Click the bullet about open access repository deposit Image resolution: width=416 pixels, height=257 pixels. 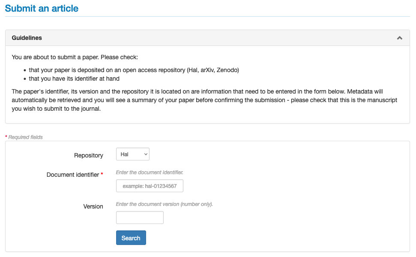134,70
